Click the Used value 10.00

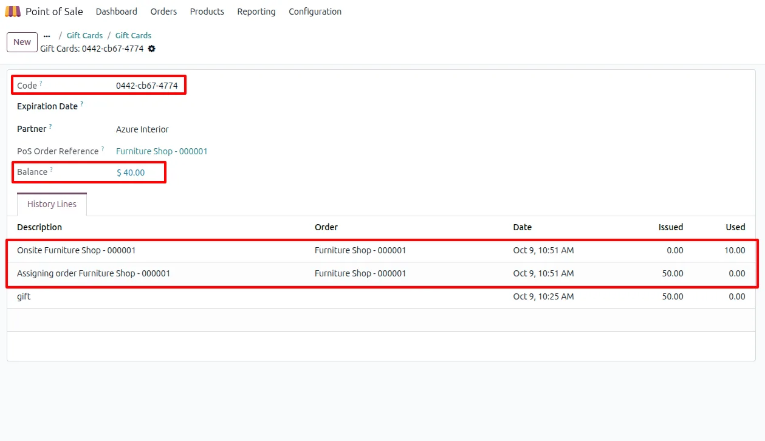[735, 250]
